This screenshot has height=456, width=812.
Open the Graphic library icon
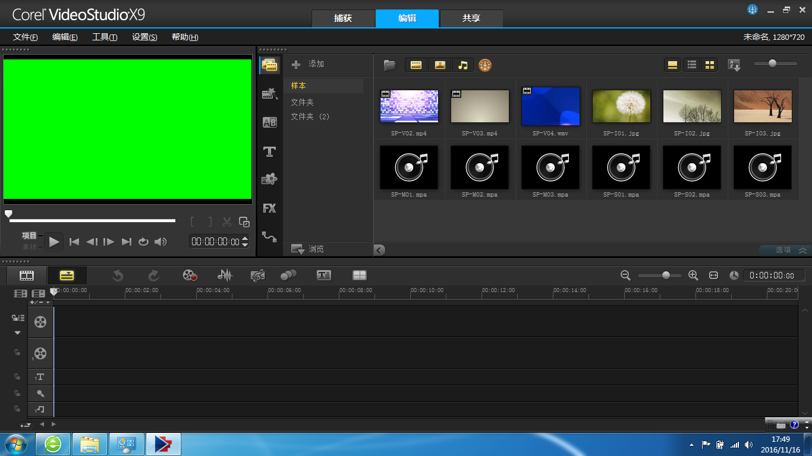[x=270, y=179]
